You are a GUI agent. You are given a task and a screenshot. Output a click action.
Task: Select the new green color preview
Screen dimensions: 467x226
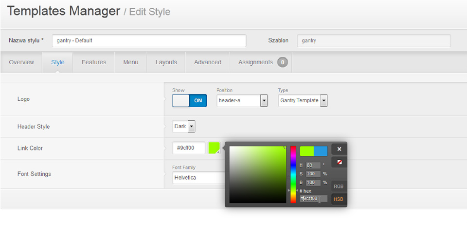click(307, 151)
